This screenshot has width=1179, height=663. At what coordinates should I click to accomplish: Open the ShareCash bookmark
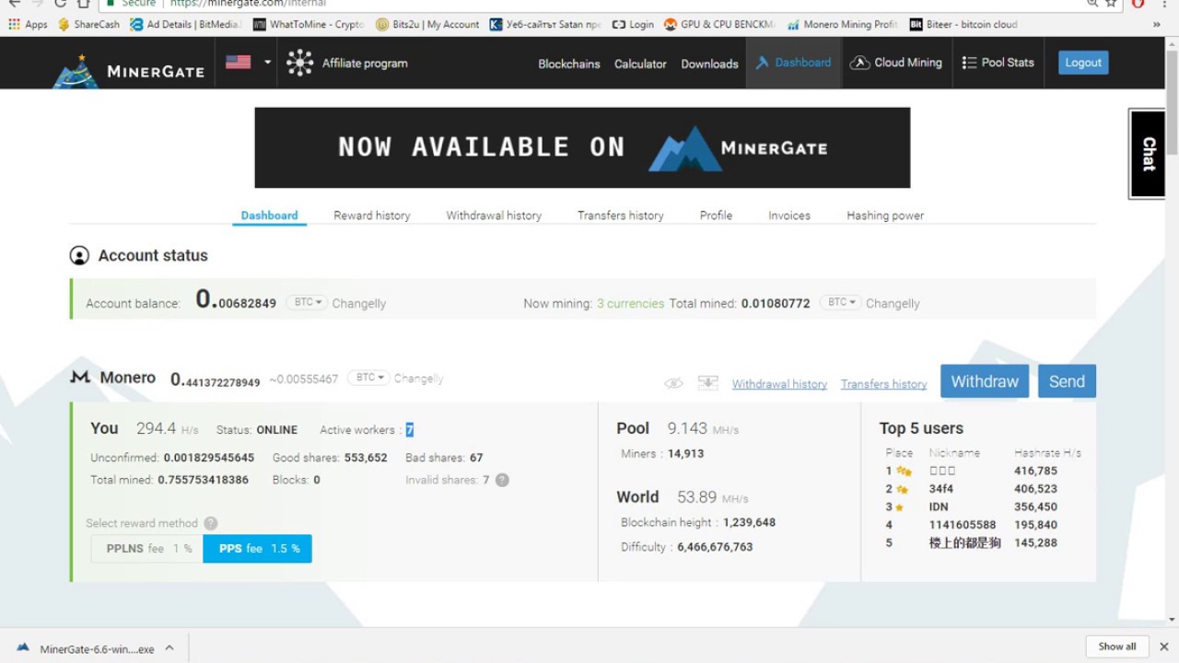tap(88, 24)
